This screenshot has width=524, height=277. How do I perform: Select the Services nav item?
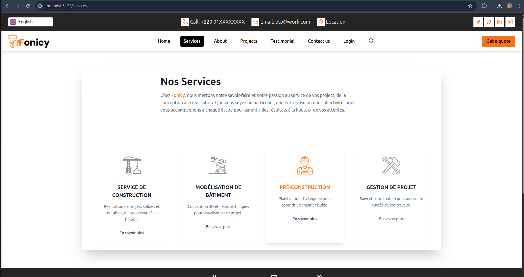[192, 41]
